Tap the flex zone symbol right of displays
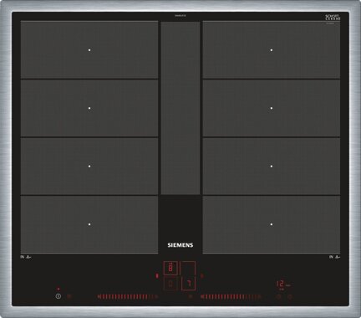The height and width of the screenshot is (318, 361). click(202, 276)
